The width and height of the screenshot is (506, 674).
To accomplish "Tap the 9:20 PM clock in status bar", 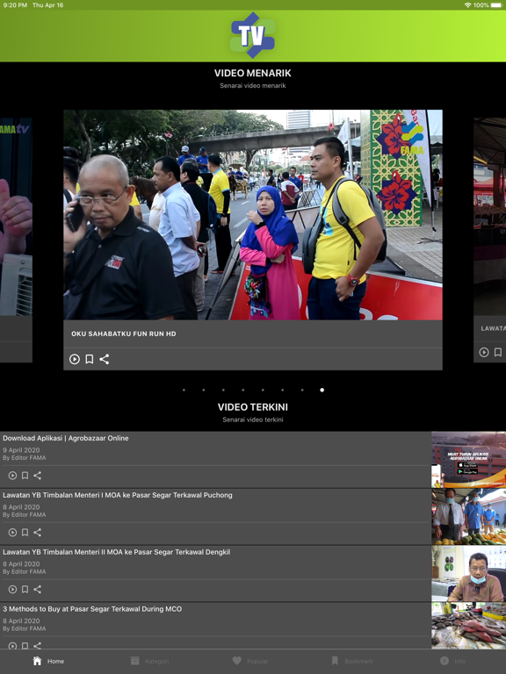I will click(15, 5).
